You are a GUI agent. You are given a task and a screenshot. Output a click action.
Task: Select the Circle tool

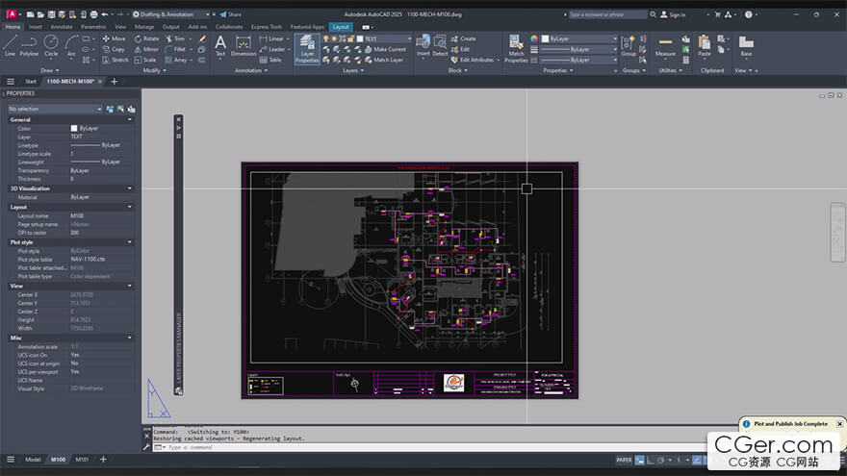coord(51,44)
